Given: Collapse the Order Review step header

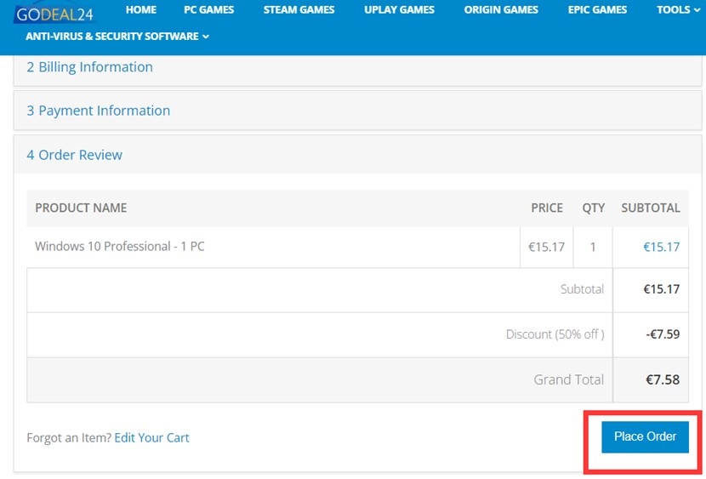Looking at the screenshot, I should pyautogui.click(x=75, y=155).
